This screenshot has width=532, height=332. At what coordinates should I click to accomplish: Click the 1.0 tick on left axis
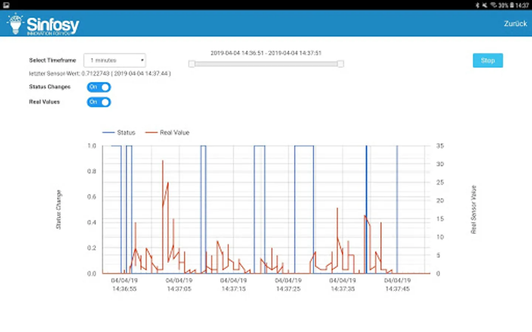point(92,146)
